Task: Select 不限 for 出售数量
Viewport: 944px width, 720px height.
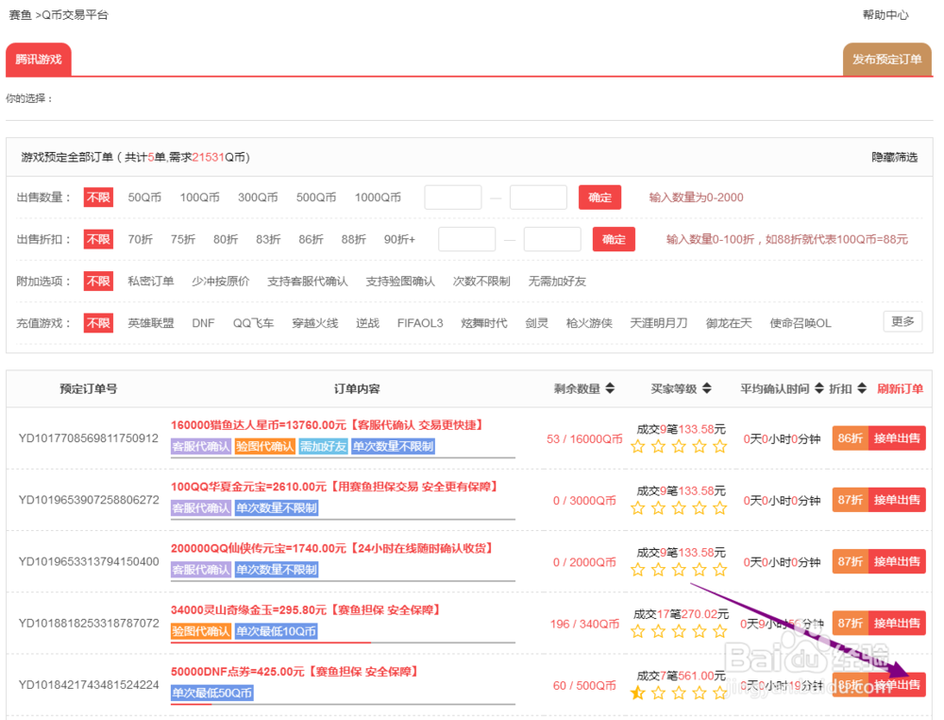Action: pos(98,197)
